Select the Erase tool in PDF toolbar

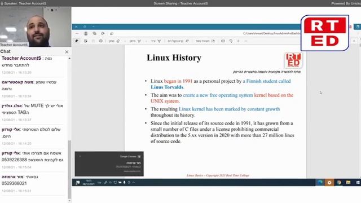(115, 41)
